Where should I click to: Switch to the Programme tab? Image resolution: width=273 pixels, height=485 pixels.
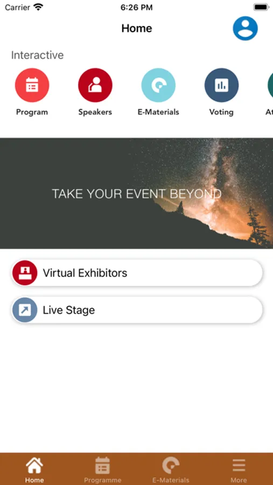click(x=103, y=469)
